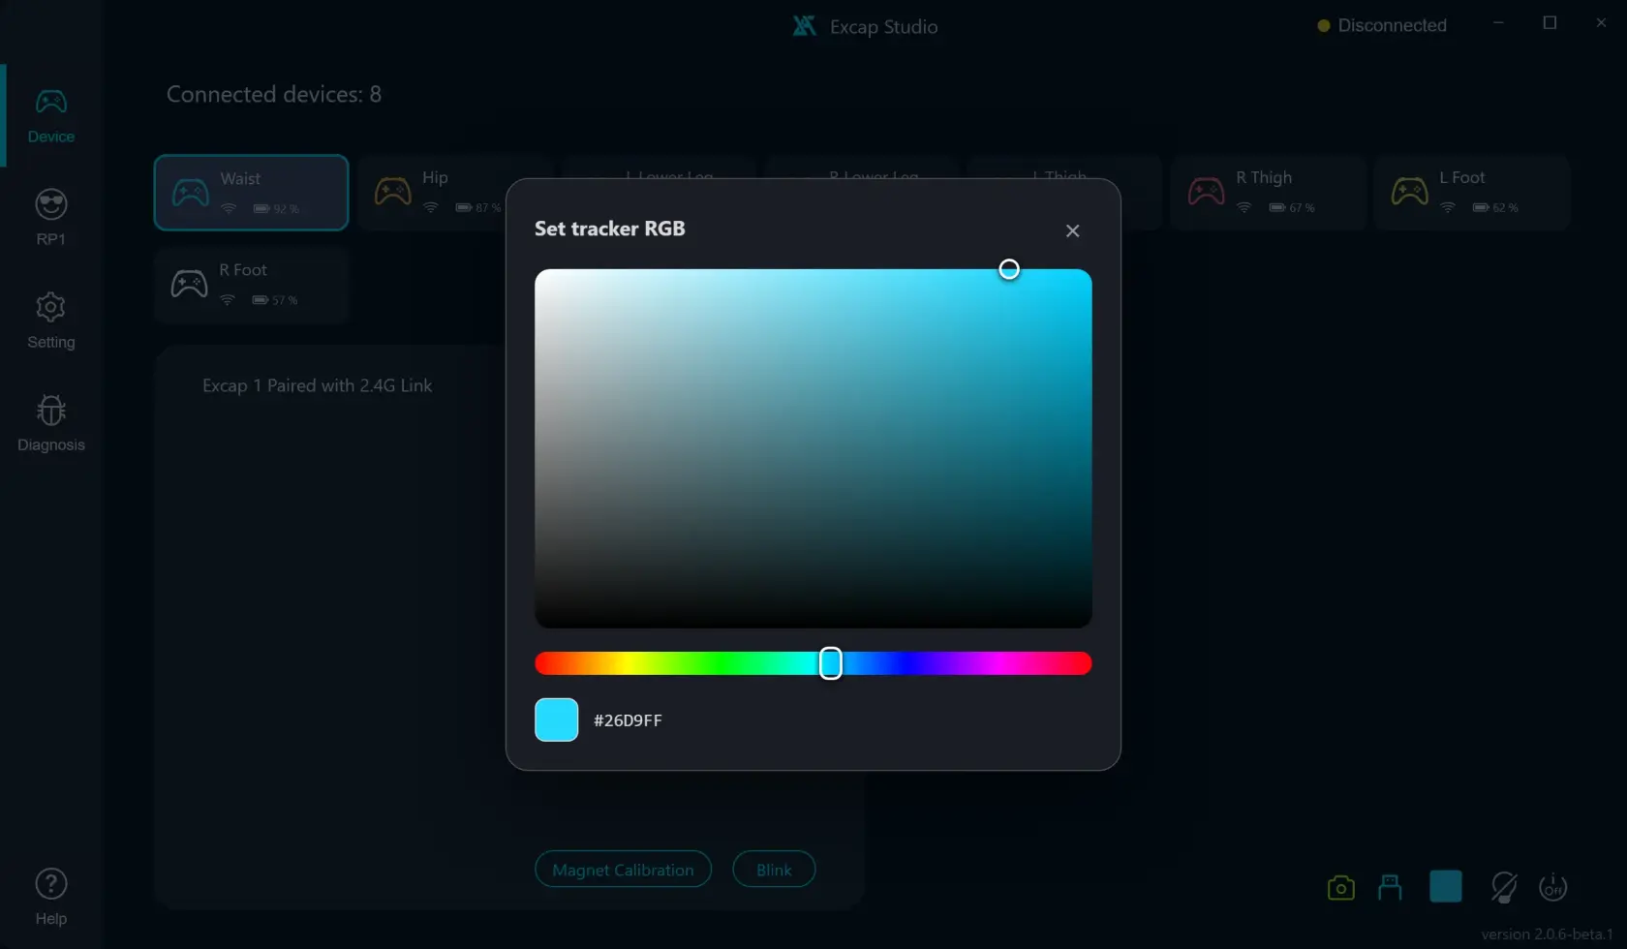Open the Help section

click(x=50, y=898)
